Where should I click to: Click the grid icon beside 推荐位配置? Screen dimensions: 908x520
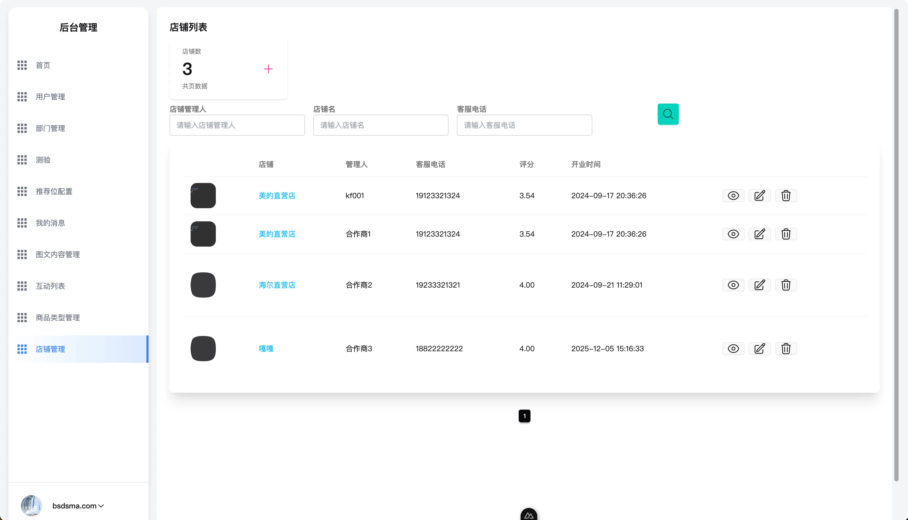pyautogui.click(x=22, y=191)
